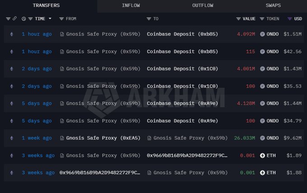Open the TOKEN column filter
The width and height of the screenshot is (307, 193).
click(x=262, y=19)
